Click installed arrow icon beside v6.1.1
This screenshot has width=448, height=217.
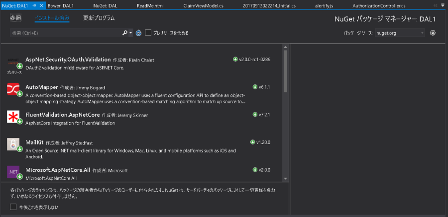click(x=255, y=87)
